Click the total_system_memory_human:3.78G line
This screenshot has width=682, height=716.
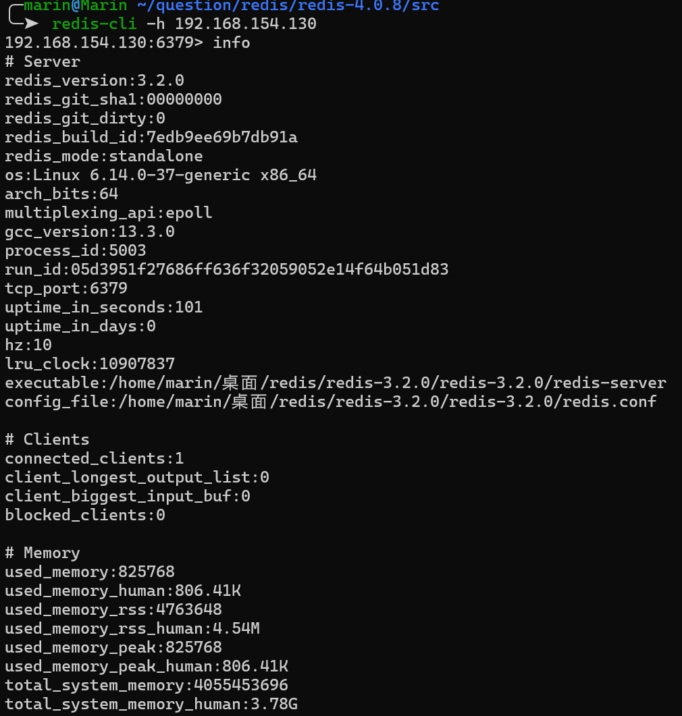pyautogui.click(x=151, y=704)
